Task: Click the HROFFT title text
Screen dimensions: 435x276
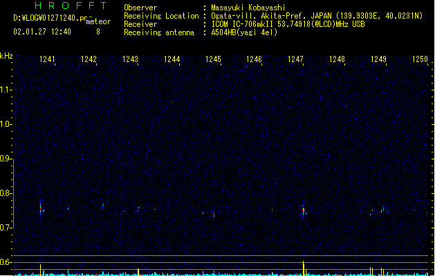Action: tap(71, 6)
